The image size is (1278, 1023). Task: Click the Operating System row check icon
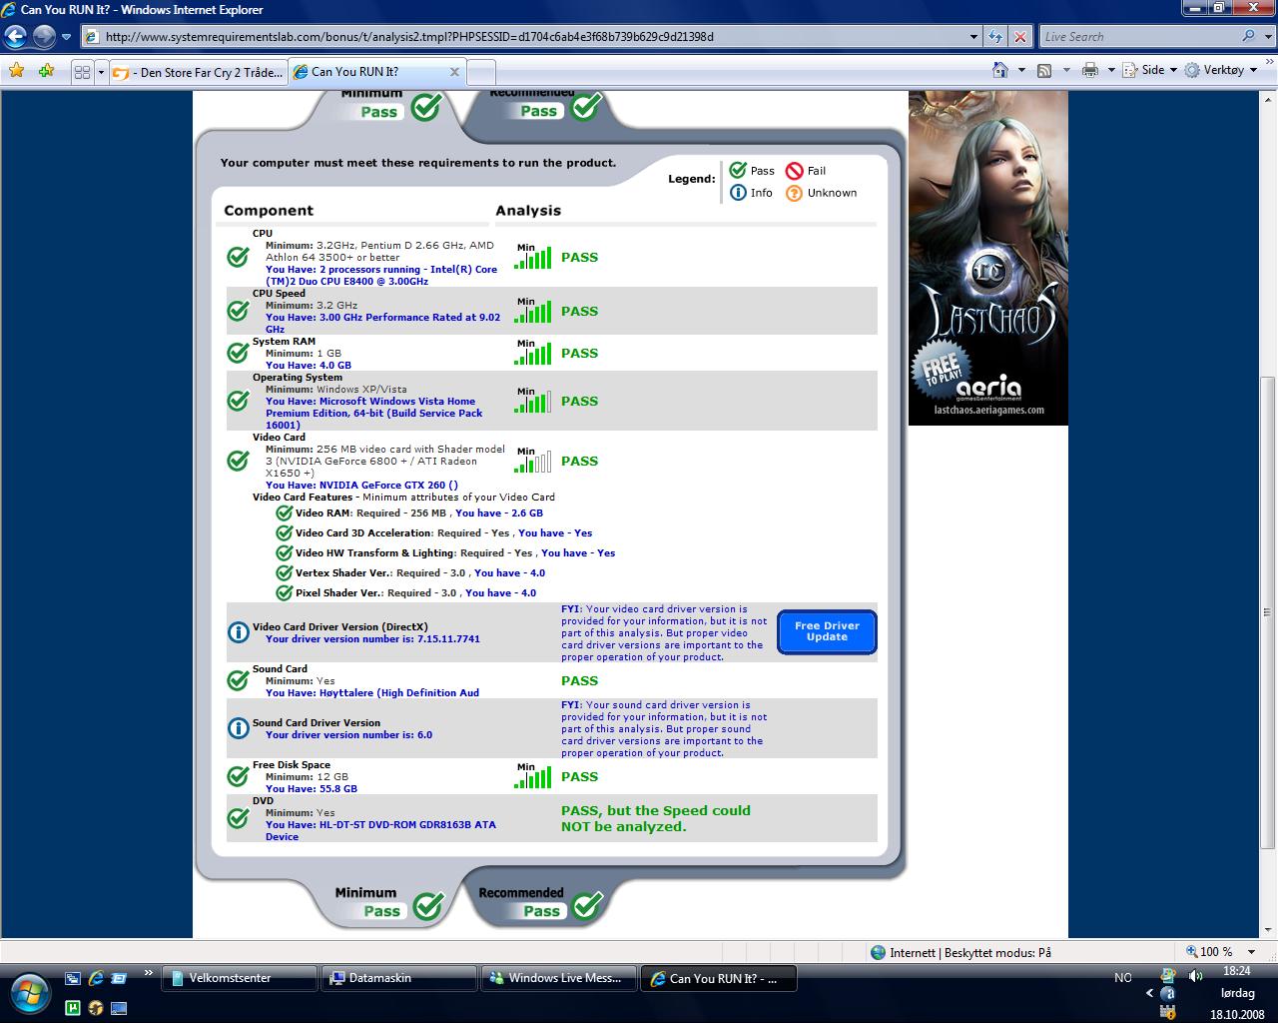[x=238, y=401]
